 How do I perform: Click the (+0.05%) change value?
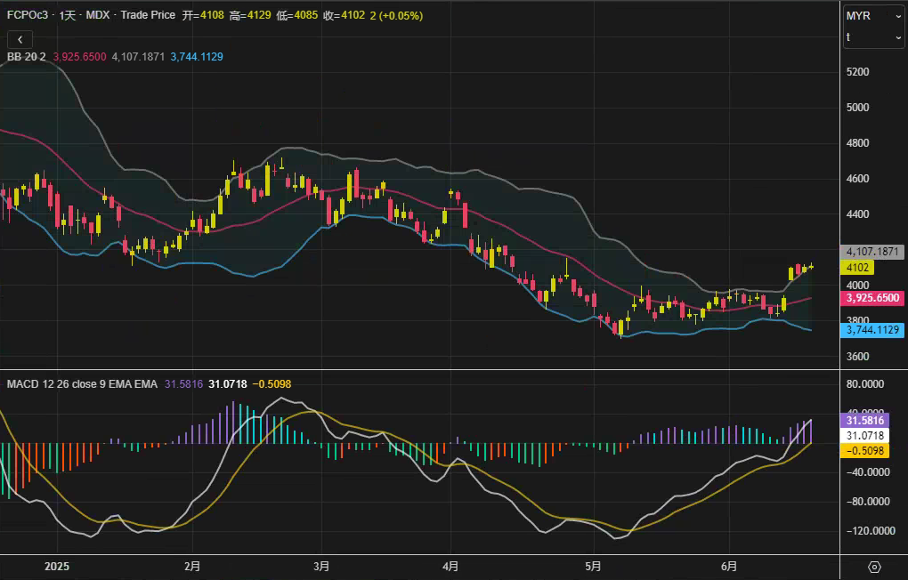[x=401, y=16]
